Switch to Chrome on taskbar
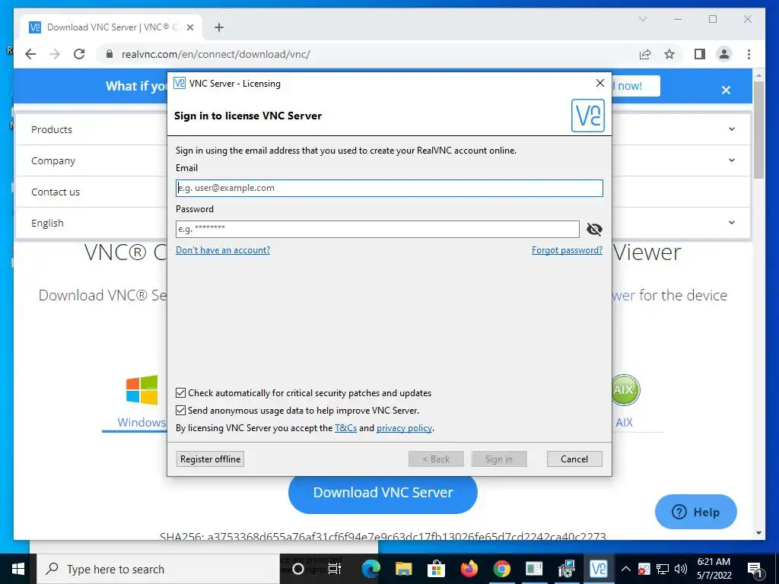779x584 pixels. [x=502, y=569]
